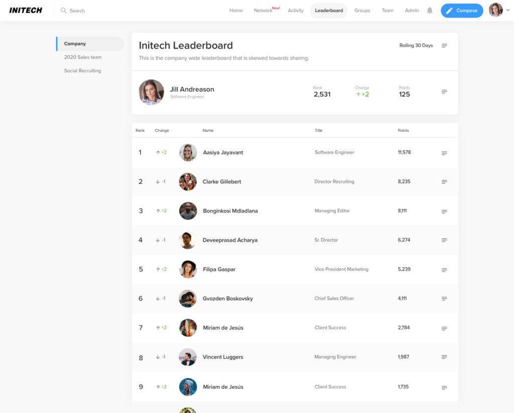The height and width of the screenshot is (413, 514).
Task: Open row menu for rank 9 Miriam de Jesús
Action: [444, 387]
